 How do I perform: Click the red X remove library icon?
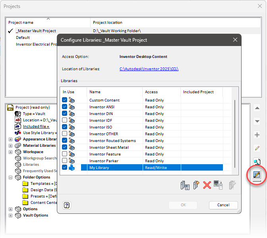tap(207, 185)
